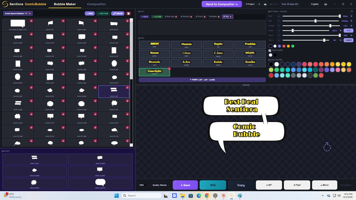This screenshot has width=356, height=200.
Task: Open the help question mark in Settings + Colors
Action: pyautogui.click(x=352, y=11)
